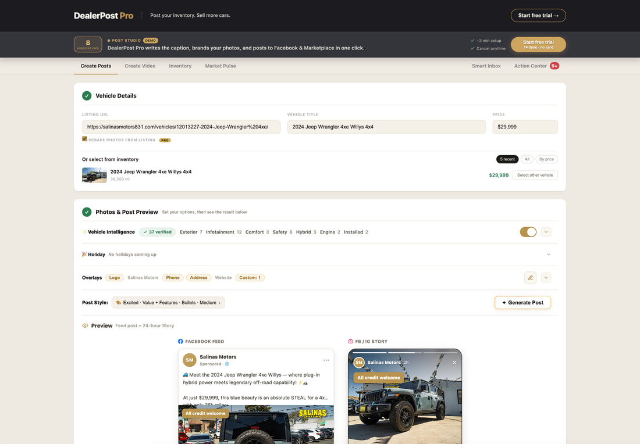The width and height of the screenshot is (640, 444).
Task: Click the FB / IG Story camera icon
Action: pos(350,341)
